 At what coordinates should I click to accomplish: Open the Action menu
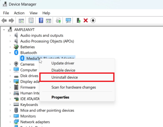pos(19,13)
